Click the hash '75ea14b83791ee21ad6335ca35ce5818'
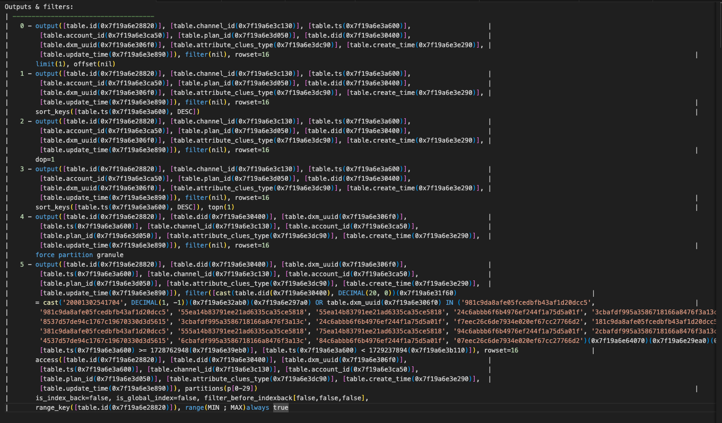 click(x=380, y=331)
